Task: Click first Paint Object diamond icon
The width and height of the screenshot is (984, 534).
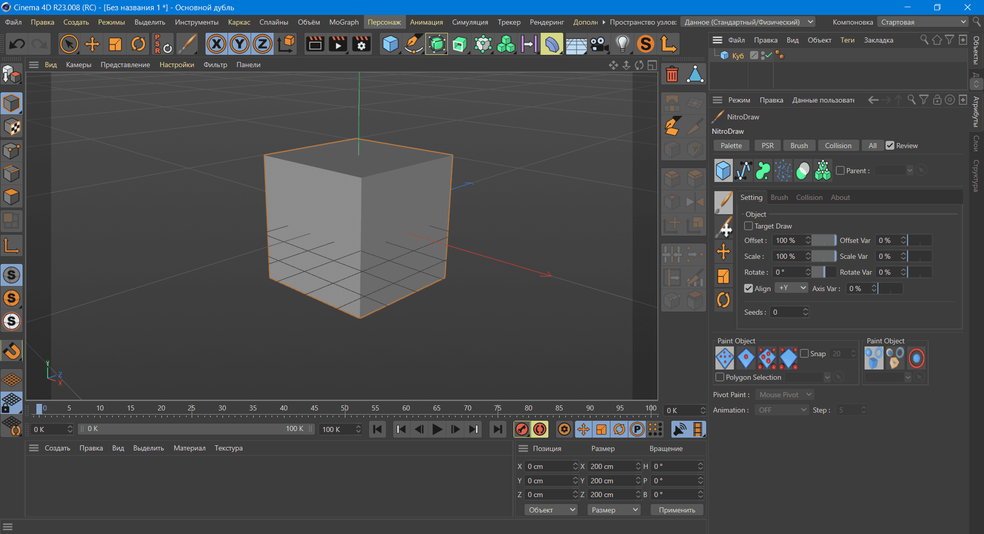Action: coord(725,358)
